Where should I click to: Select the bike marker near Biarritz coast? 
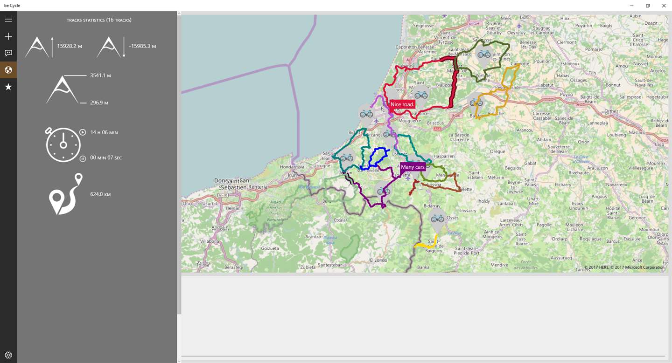(366, 114)
